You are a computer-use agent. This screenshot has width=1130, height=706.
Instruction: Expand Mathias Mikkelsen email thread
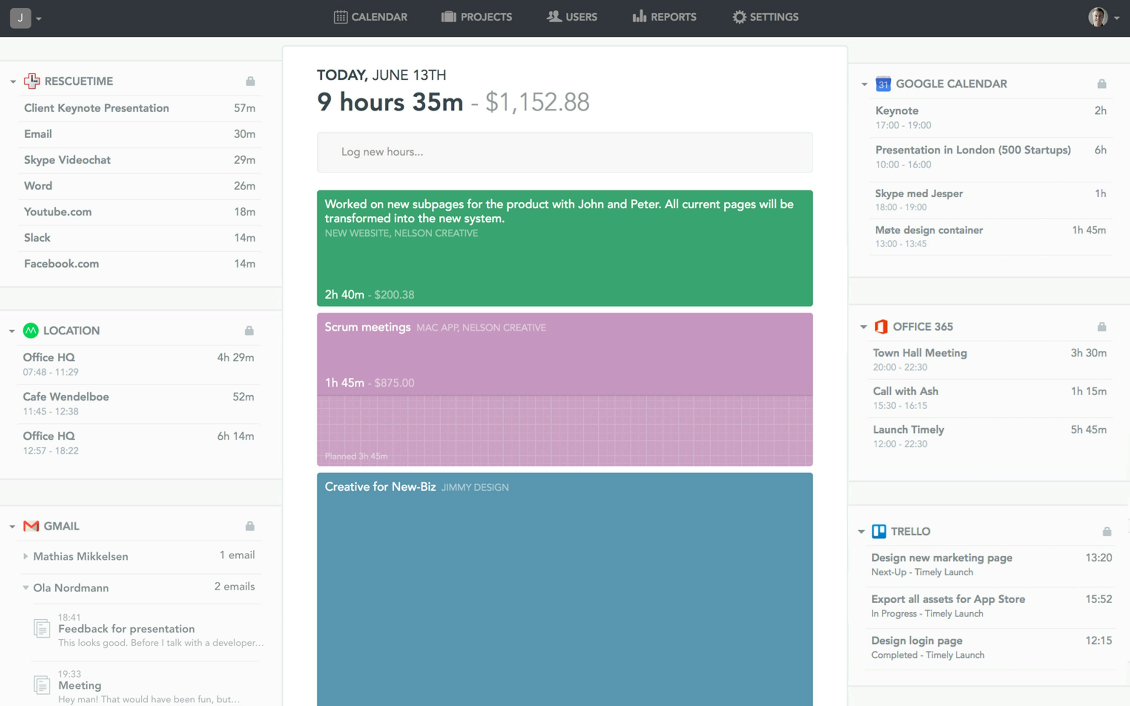coord(26,556)
